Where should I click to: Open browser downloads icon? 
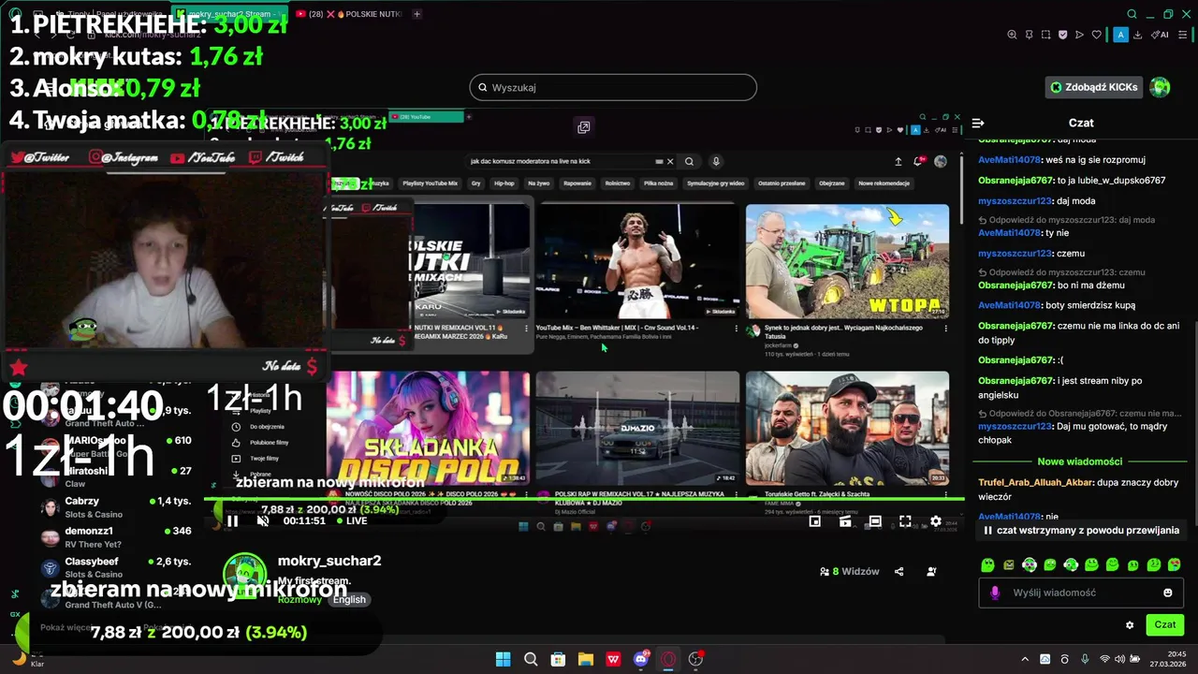tap(1137, 35)
